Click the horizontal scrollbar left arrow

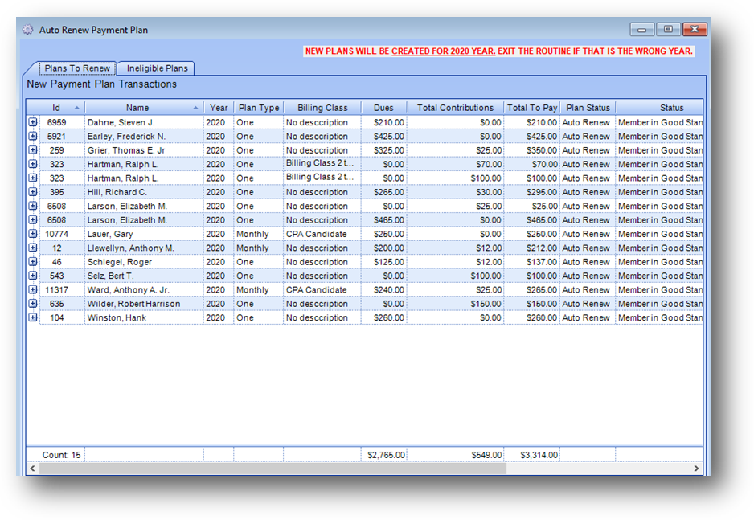[33, 468]
